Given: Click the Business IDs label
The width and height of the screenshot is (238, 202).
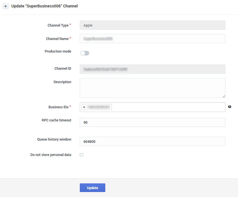Looking at the screenshot, I should coord(58,107).
